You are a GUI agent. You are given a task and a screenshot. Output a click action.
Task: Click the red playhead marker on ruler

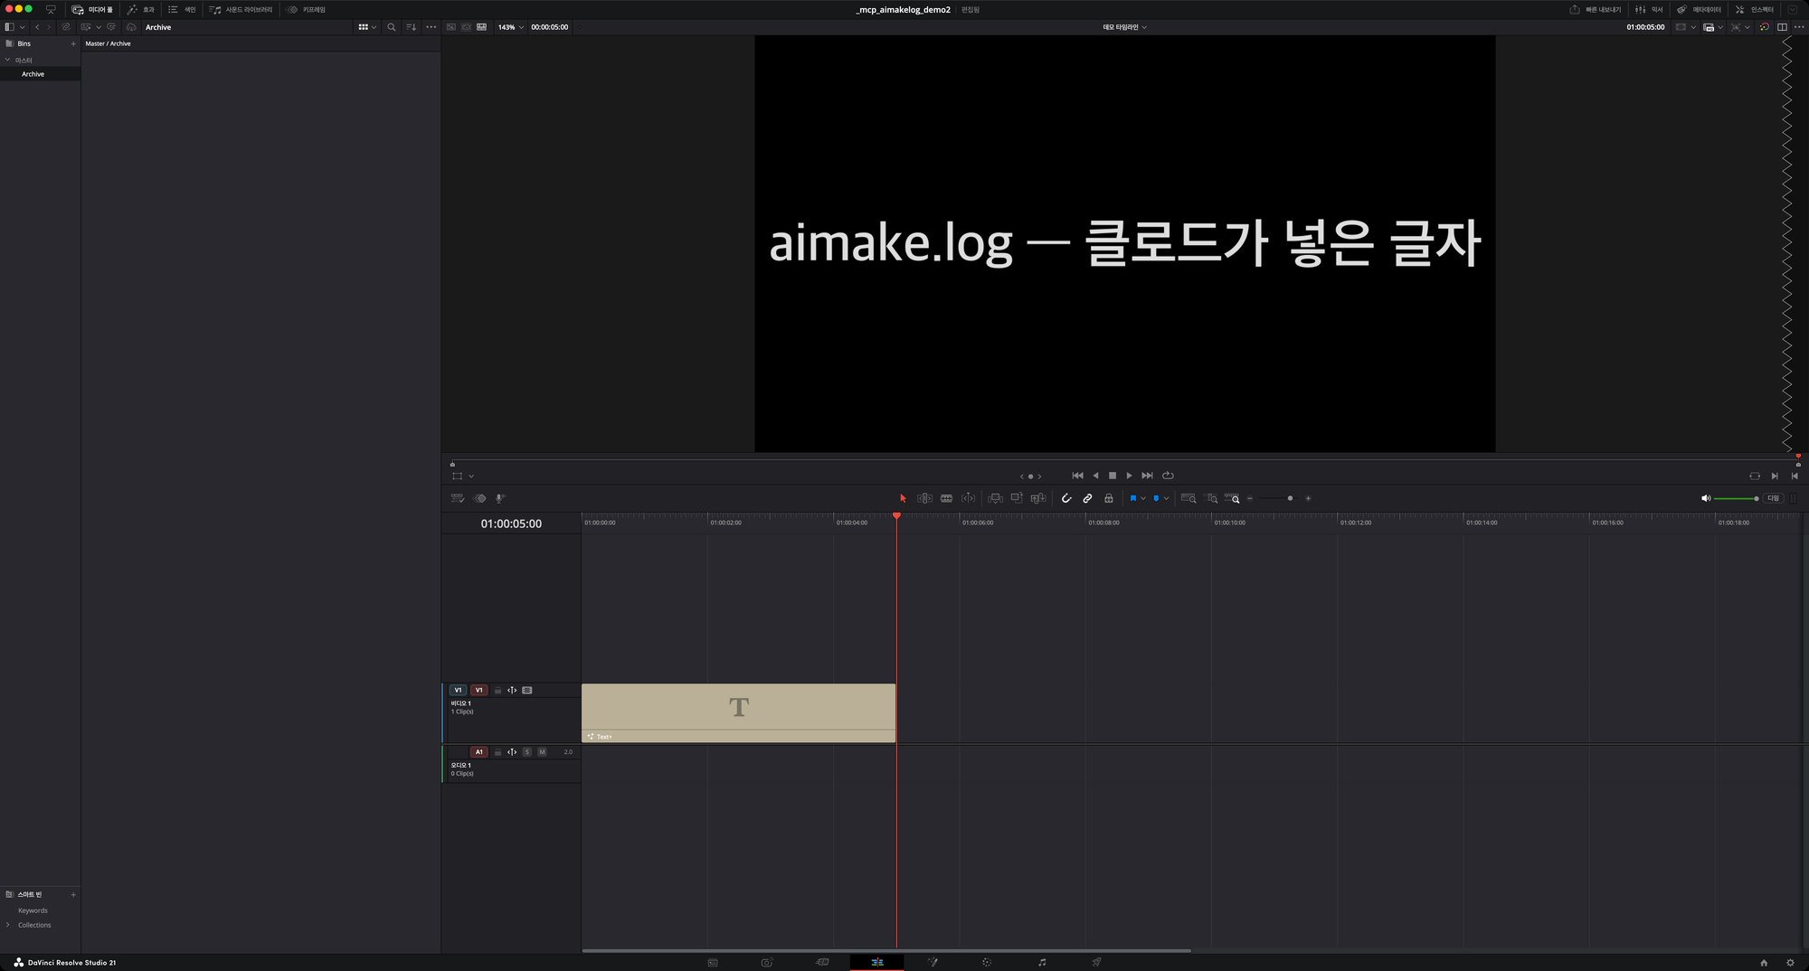[896, 515]
